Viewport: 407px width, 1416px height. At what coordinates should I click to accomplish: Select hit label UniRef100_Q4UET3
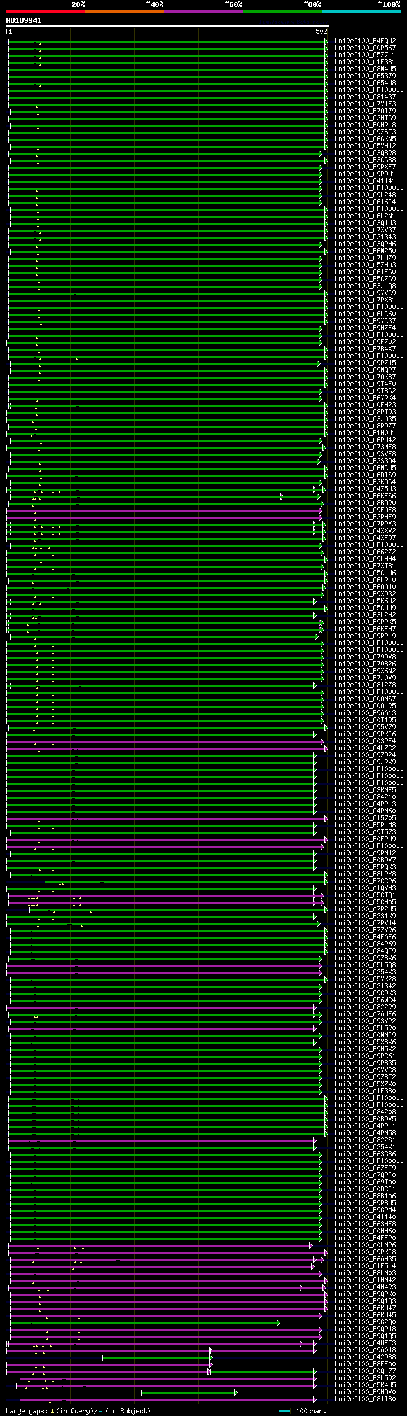click(x=365, y=1343)
